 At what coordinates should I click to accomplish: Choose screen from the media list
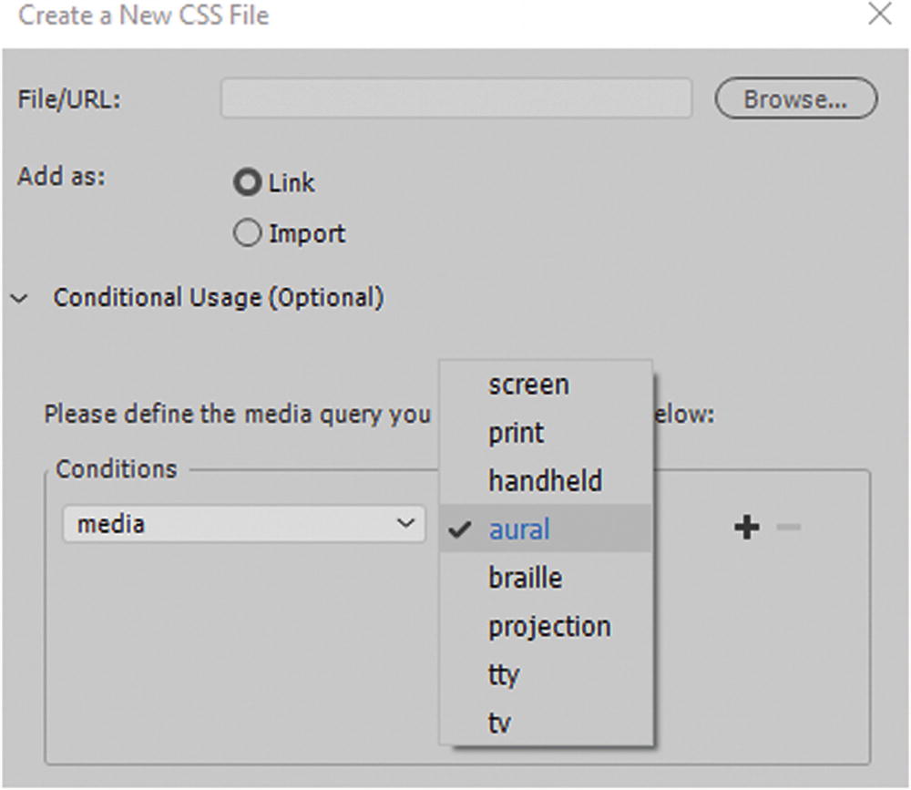pyautogui.click(x=528, y=385)
